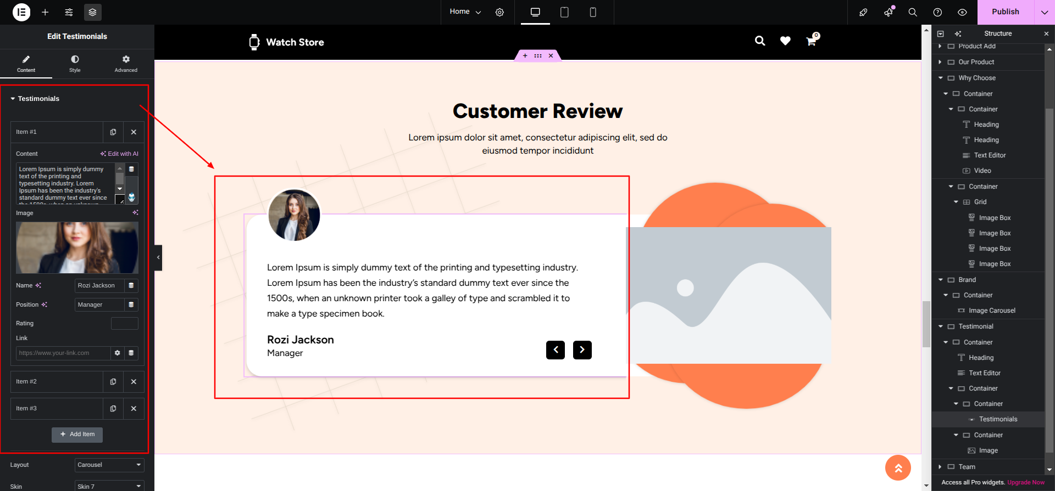Image resolution: width=1055 pixels, height=491 pixels.
Task: Open dynamic tags for Content field
Action: tap(131, 170)
